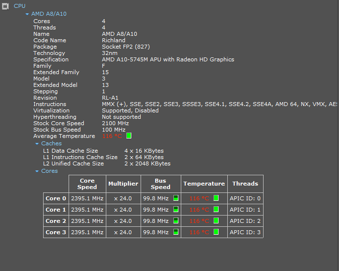Image resolution: width=339 pixels, height=271 pixels.
Task: Click the Caches heading label
Action: (x=51, y=143)
